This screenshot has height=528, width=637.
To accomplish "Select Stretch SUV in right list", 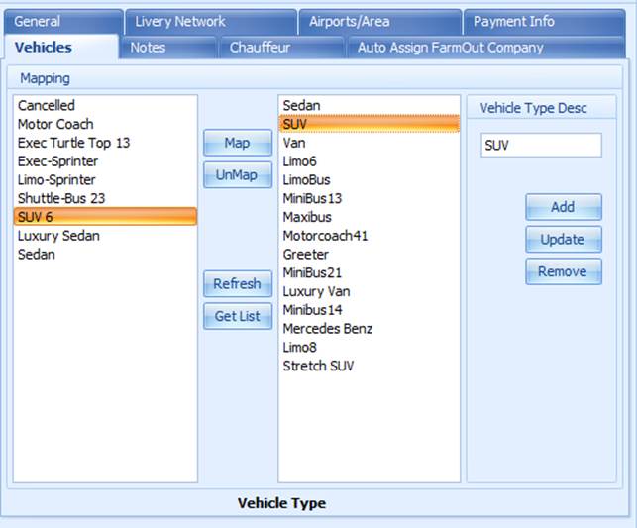I will (369, 366).
